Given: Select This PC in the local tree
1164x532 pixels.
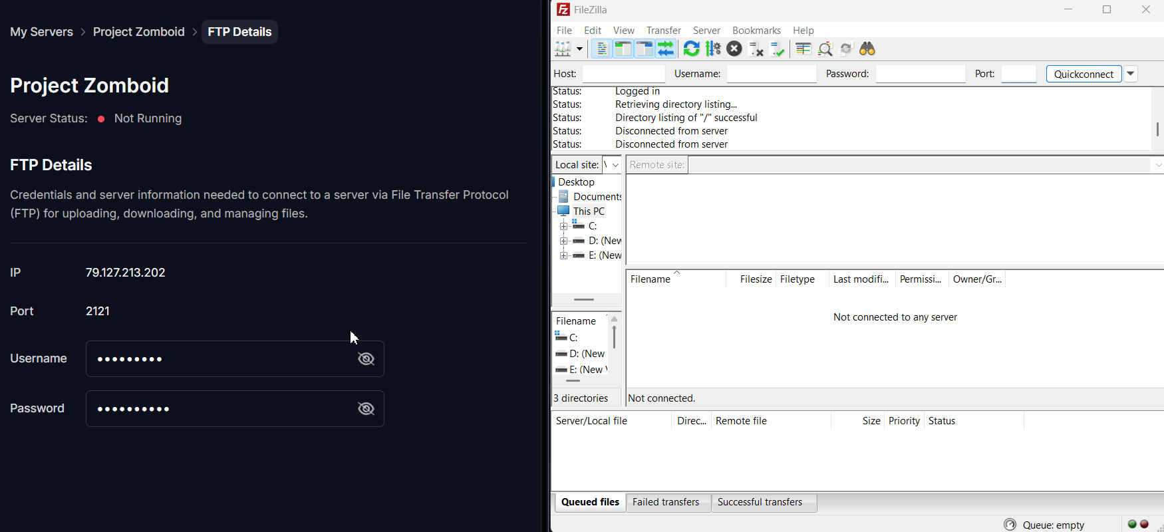Looking at the screenshot, I should [589, 211].
